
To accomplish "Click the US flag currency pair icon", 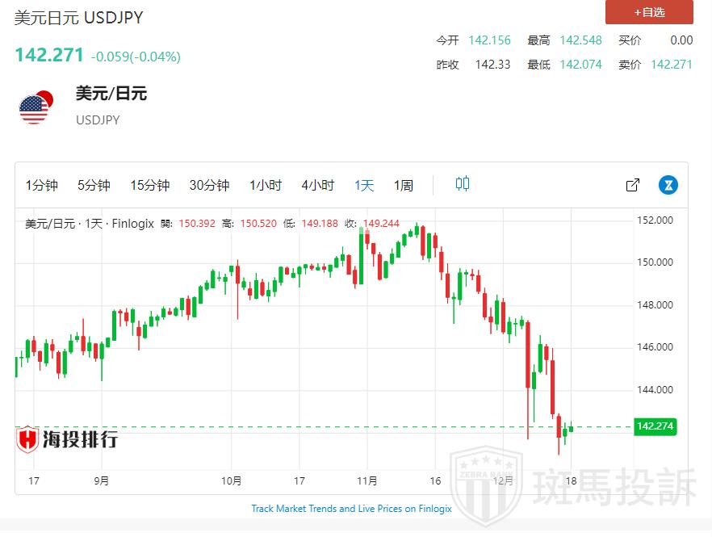I will (36, 108).
